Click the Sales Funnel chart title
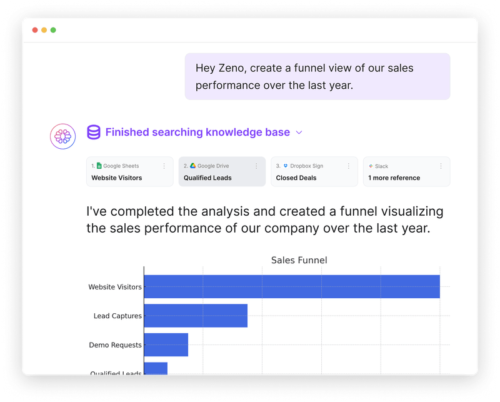Image resolution: width=500 pixels, height=402 pixels. (x=299, y=260)
